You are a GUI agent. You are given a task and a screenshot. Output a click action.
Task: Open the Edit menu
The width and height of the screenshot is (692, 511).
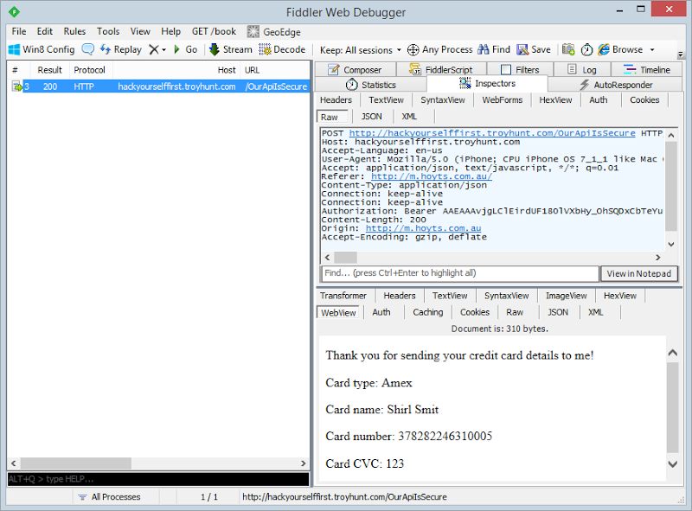(x=45, y=31)
